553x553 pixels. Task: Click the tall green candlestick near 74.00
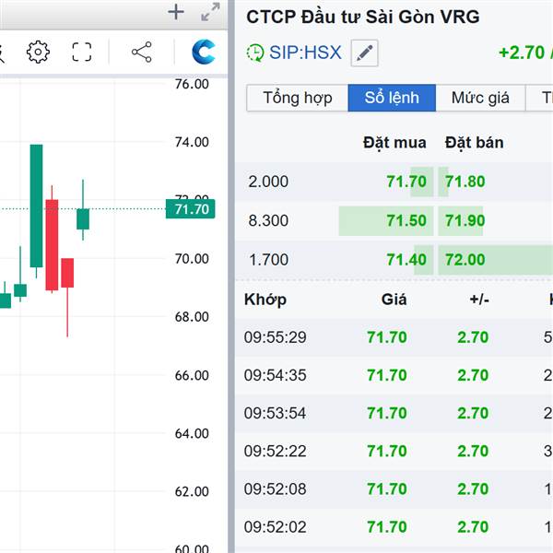[36, 206]
